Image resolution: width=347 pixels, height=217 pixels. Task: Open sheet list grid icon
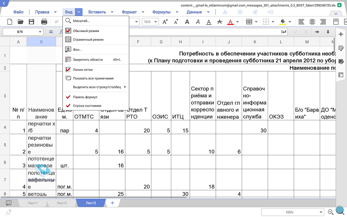9,203
